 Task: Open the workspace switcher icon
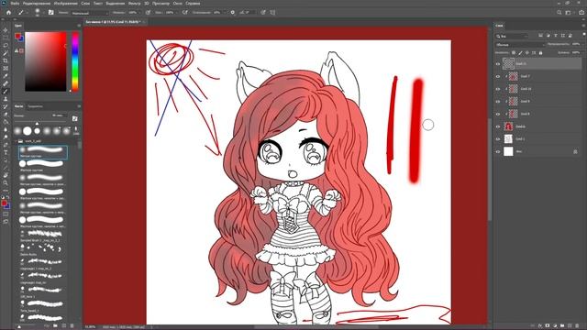(x=569, y=12)
